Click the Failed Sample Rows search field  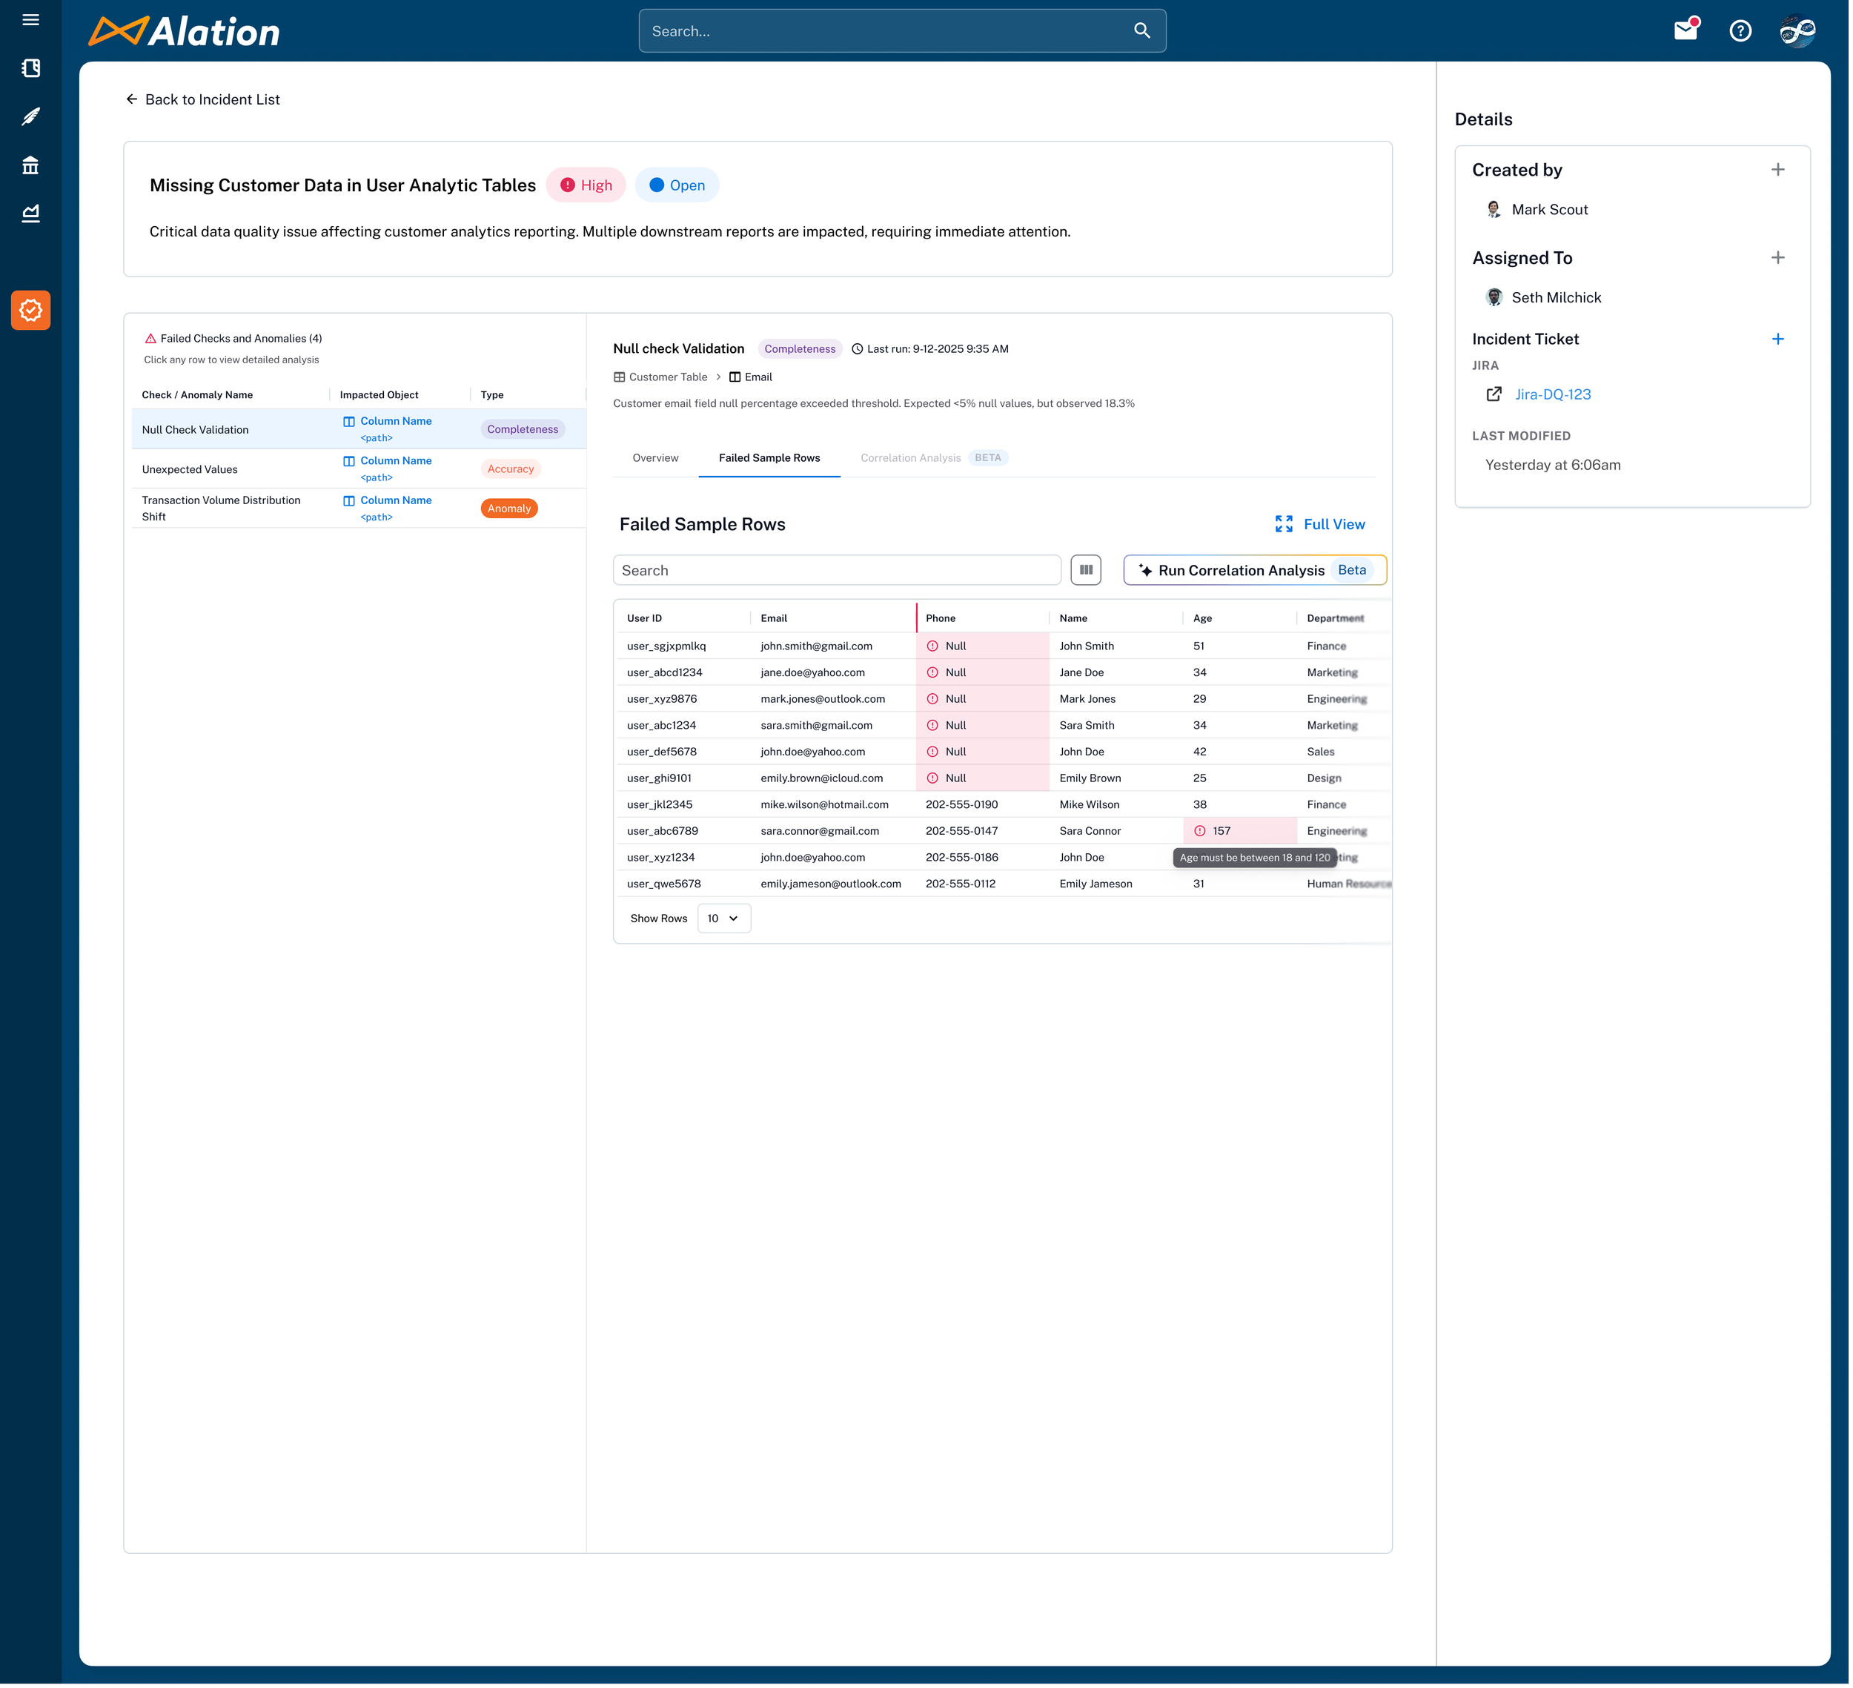click(x=836, y=570)
